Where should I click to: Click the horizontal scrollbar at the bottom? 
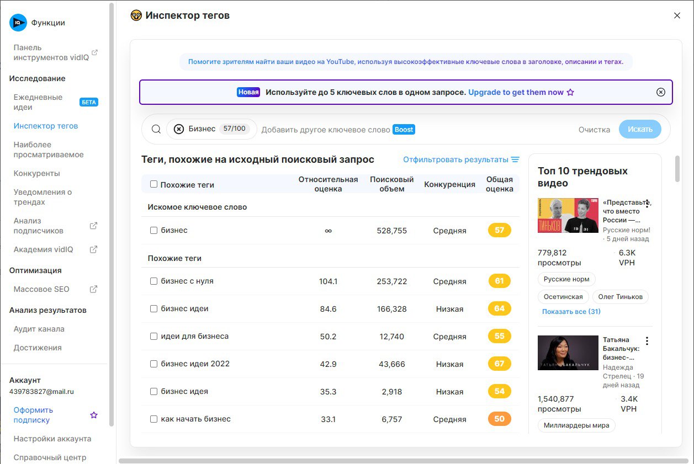click(386, 461)
